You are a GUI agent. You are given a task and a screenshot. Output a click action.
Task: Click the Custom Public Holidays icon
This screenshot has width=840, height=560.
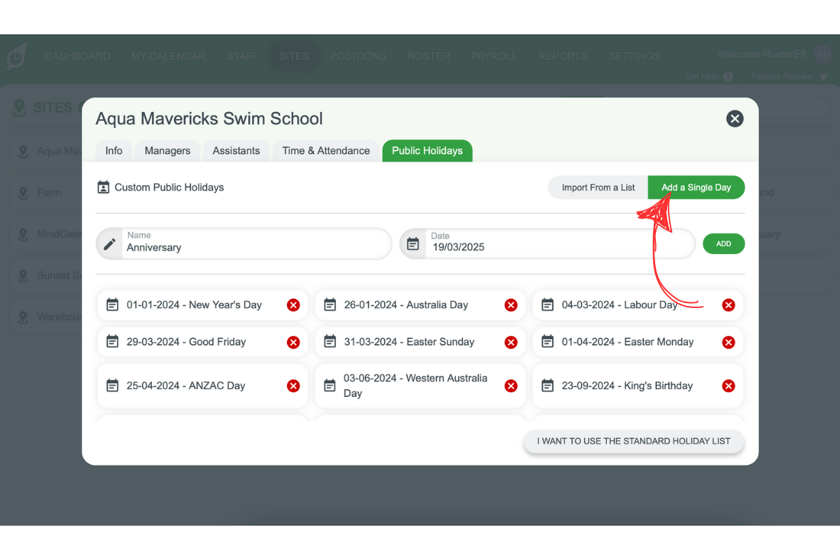point(103,187)
